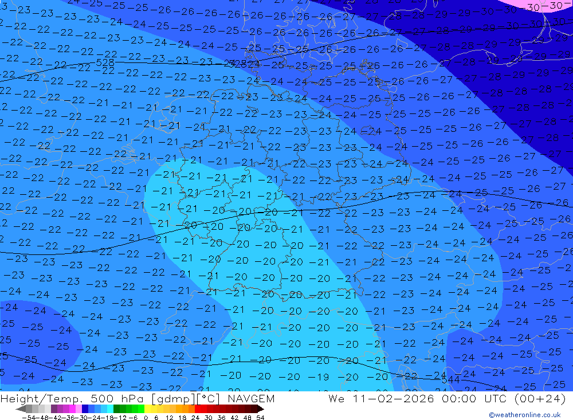Viewport: 573px width, 420px height.
Task: Click the right arrow end of the color scale
Action: (261, 409)
